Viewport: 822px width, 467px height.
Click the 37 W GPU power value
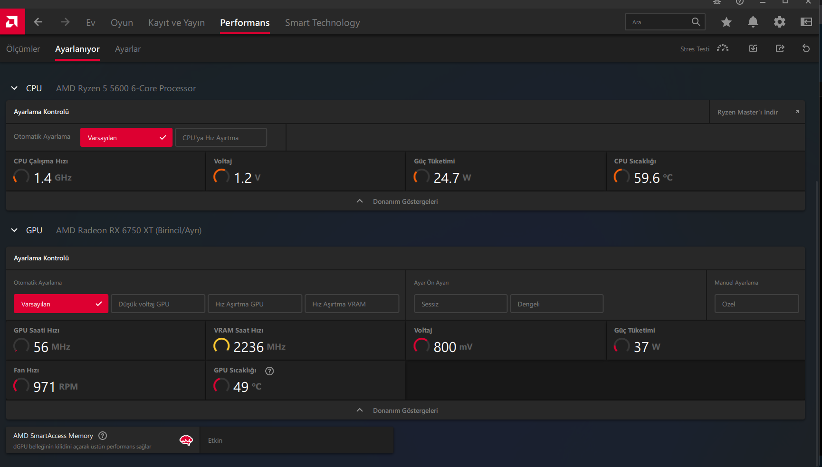(x=647, y=347)
